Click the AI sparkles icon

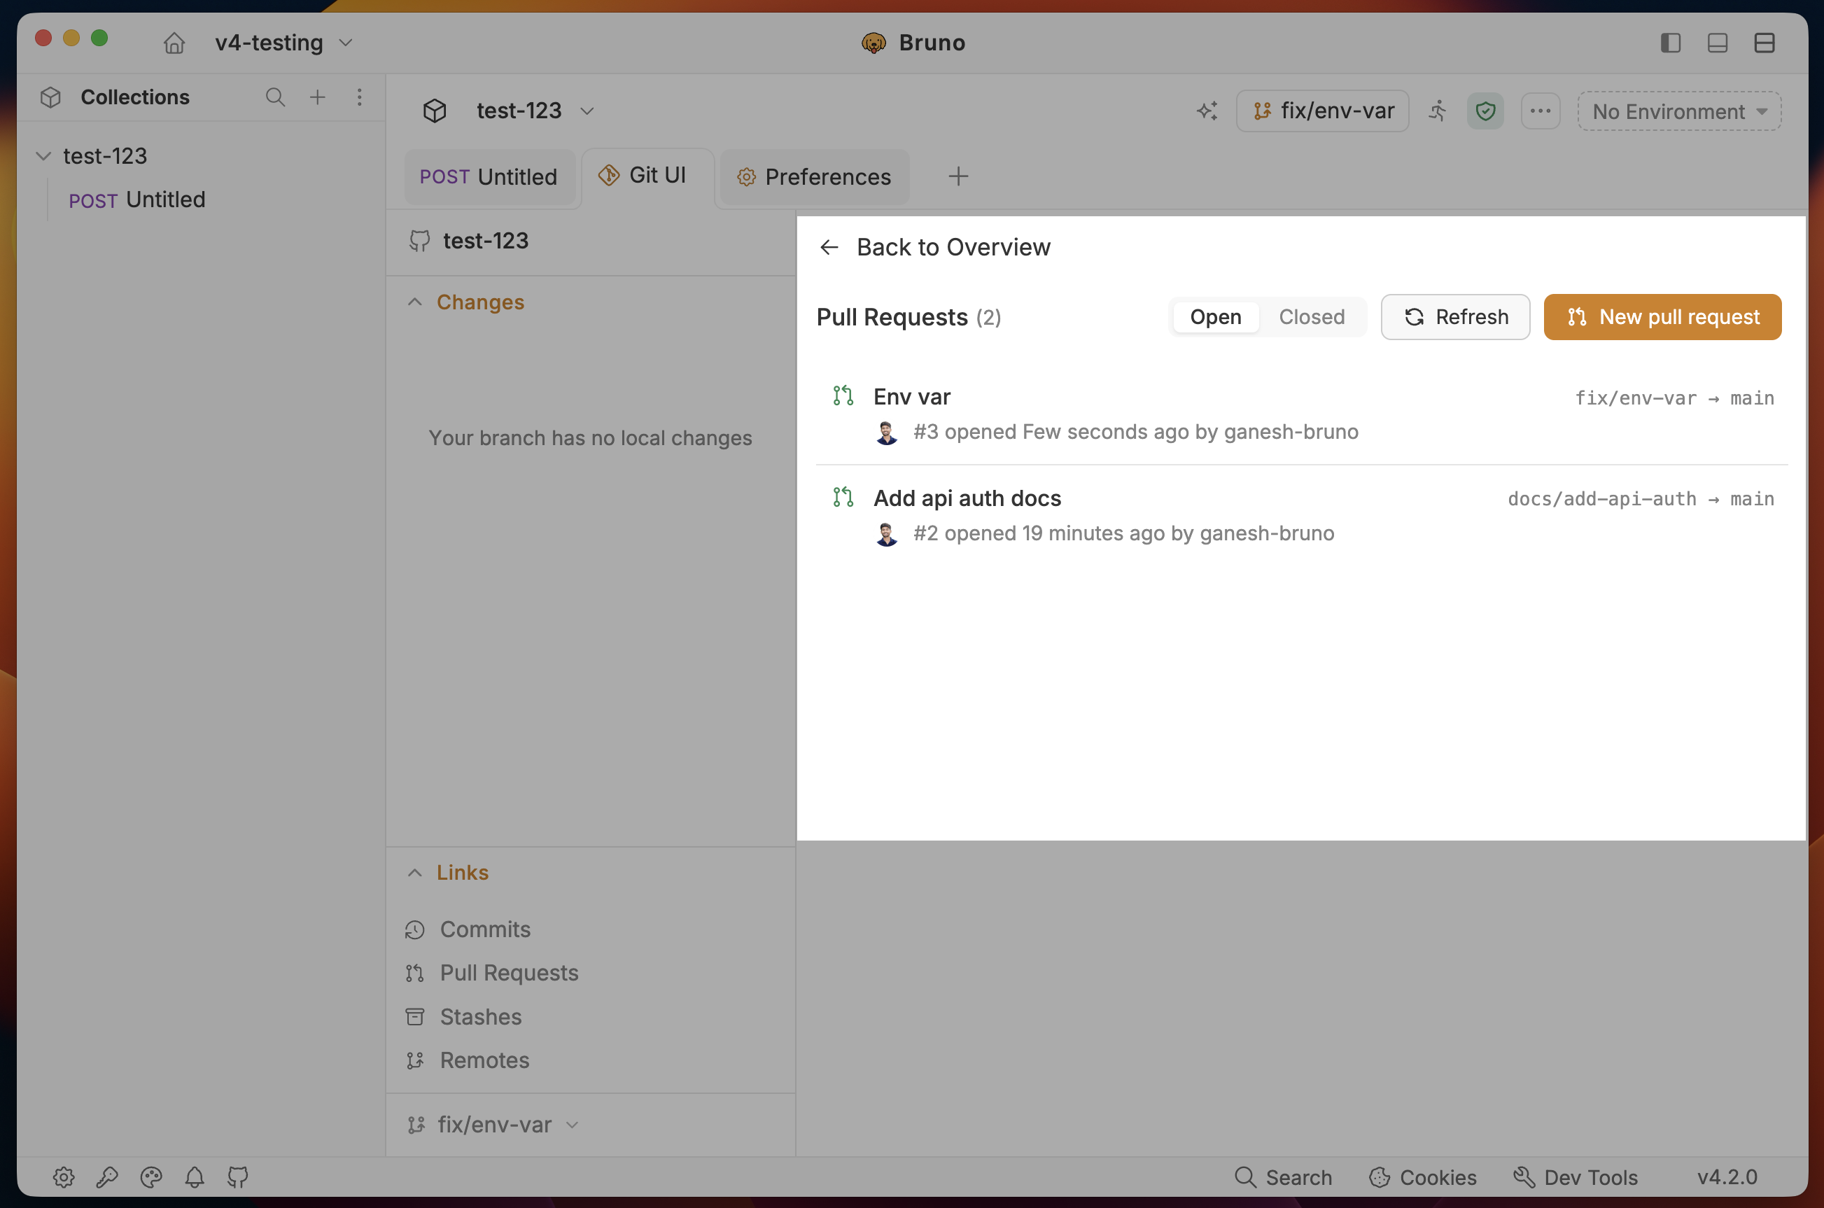click(1206, 111)
